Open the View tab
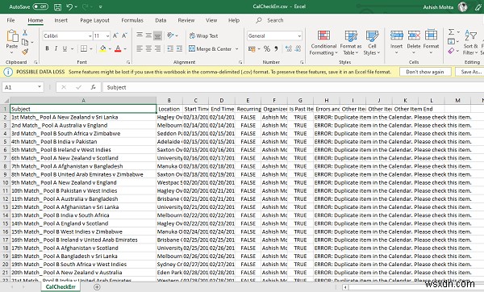Screen dimensions: 484x292 point(211,20)
